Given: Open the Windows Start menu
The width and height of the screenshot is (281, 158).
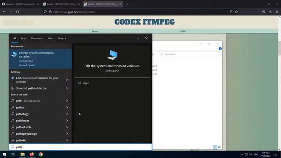Looking at the screenshot, I should click(x=4, y=154).
